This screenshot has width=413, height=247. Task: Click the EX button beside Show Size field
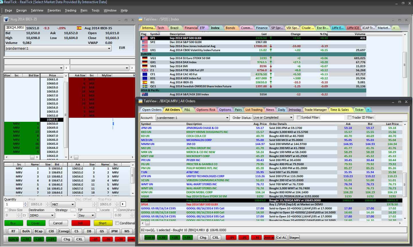24,215
